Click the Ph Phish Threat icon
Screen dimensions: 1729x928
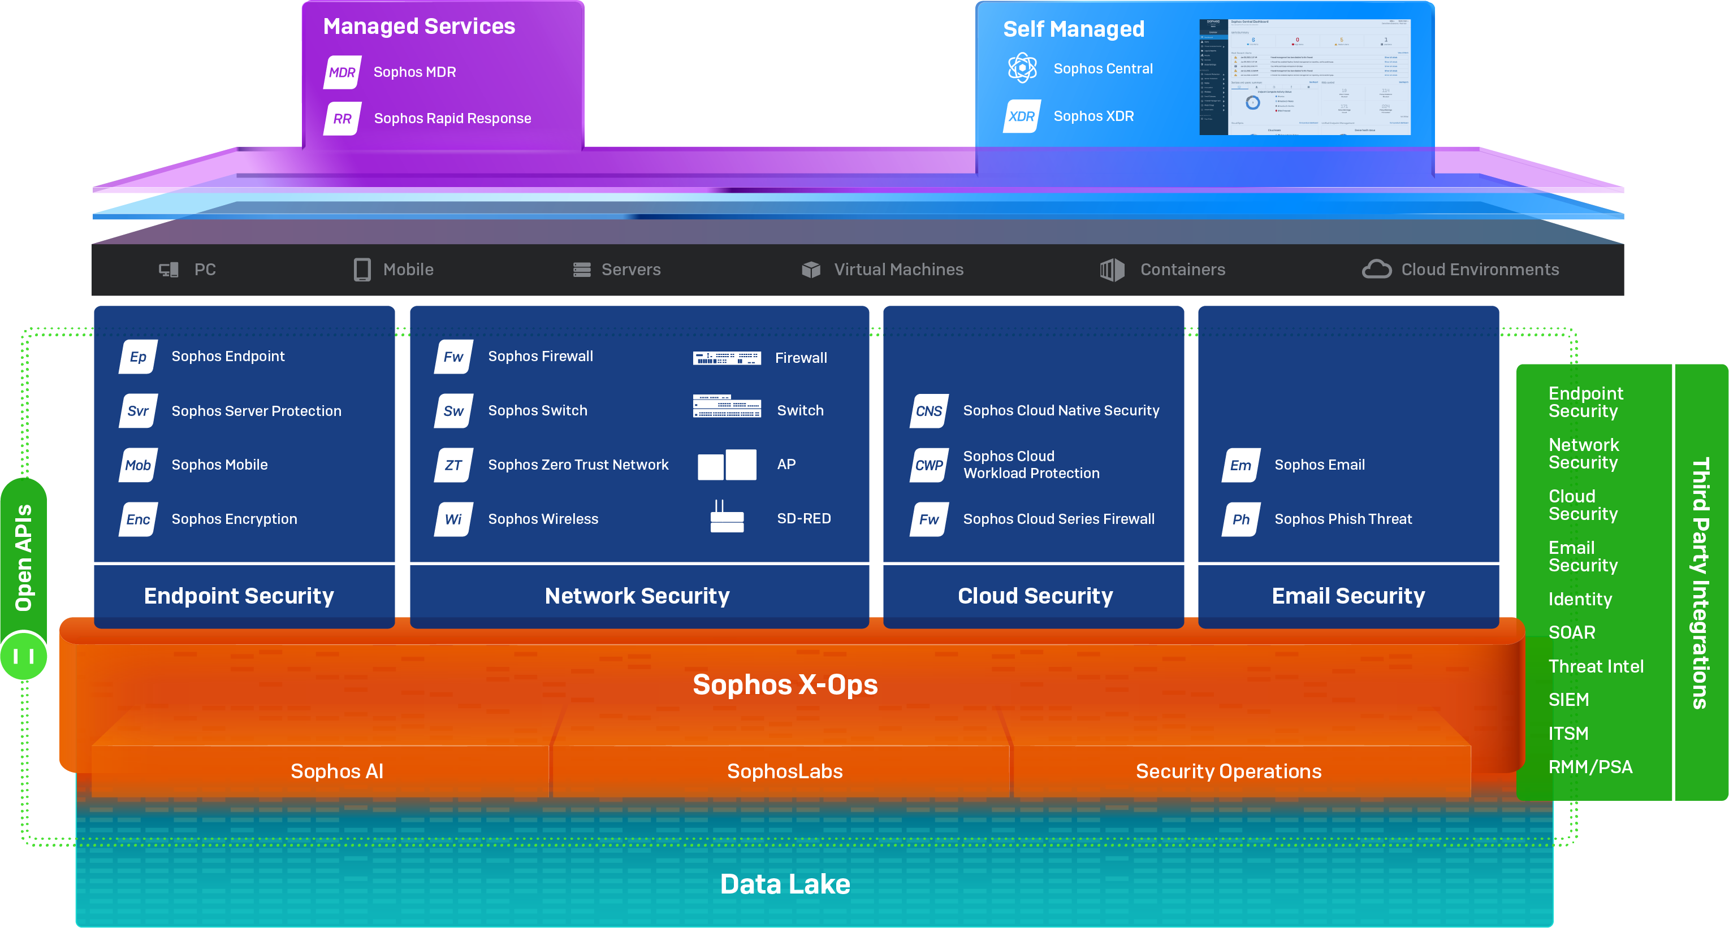(x=1241, y=519)
